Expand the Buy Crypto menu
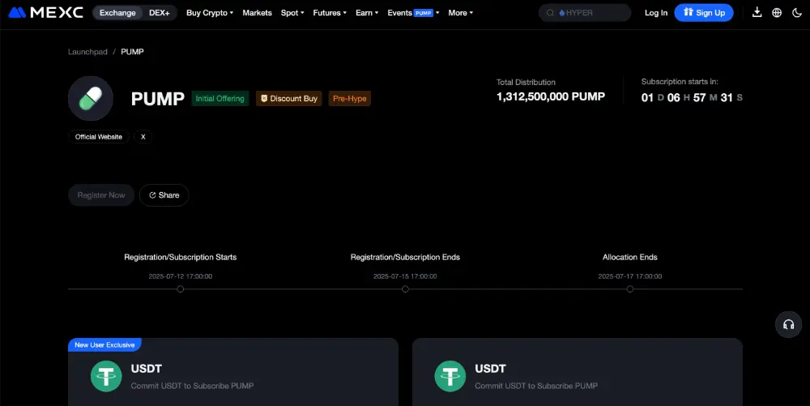The image size is (810, 406). click(x=210, y=13)
